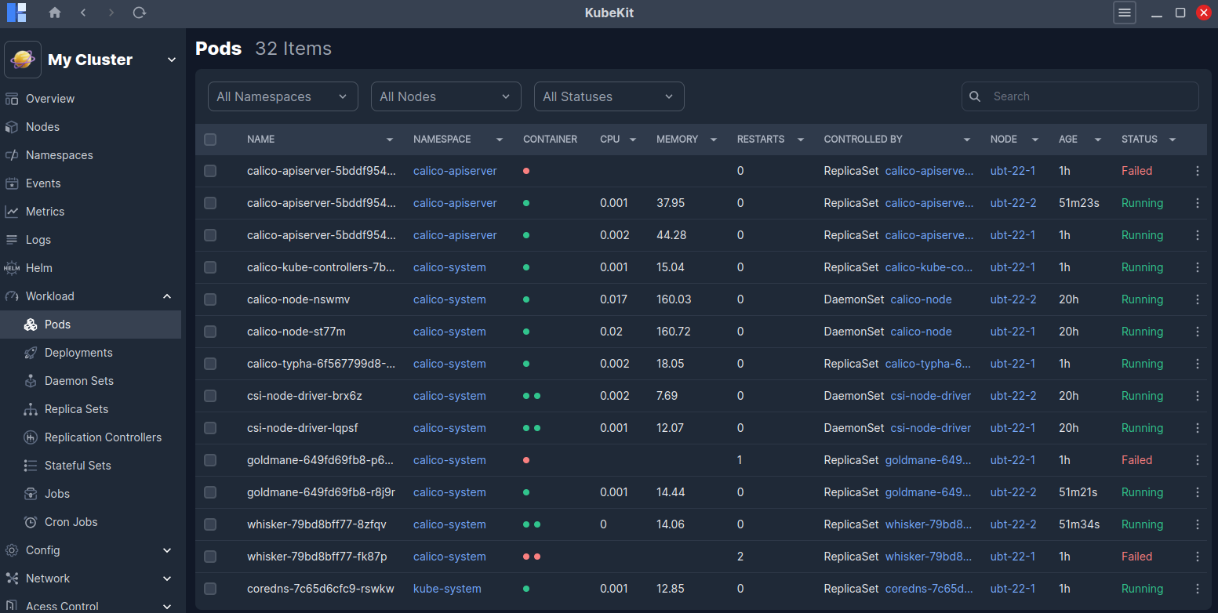This screenshot has width=1218, height=613.
Task: Click the search magnifier icon
Action: click(975, 96)
